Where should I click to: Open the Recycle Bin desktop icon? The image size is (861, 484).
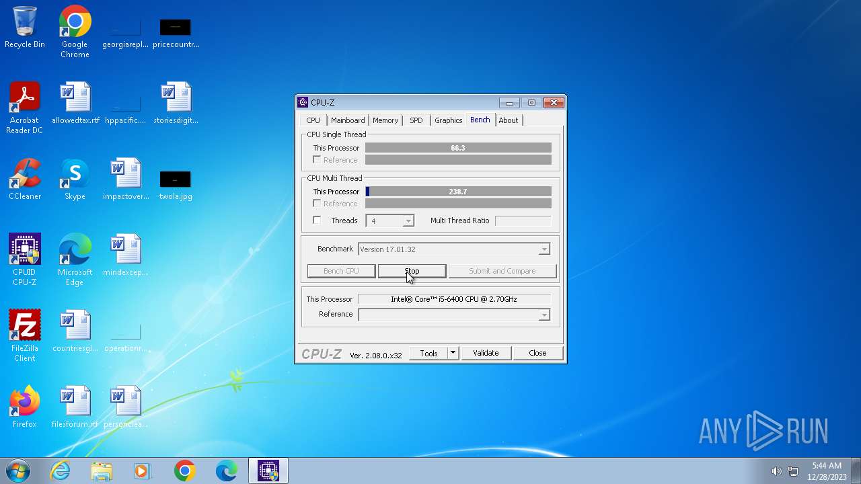coord(25,27)
